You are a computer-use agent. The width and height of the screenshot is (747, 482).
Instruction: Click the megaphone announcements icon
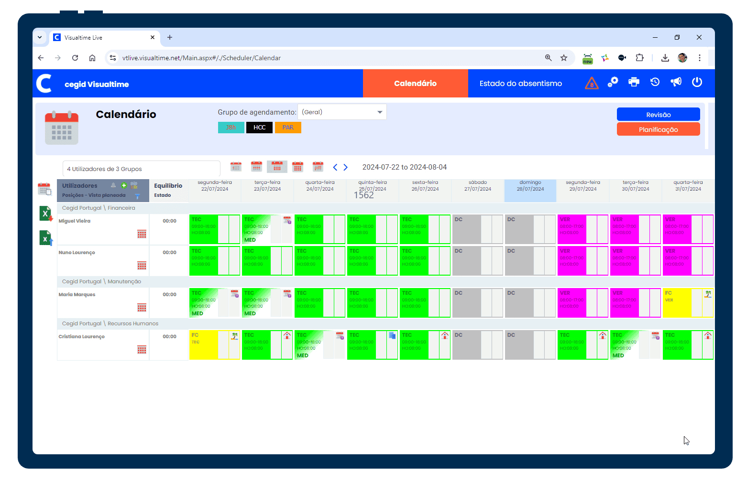[x=676, y=82]
